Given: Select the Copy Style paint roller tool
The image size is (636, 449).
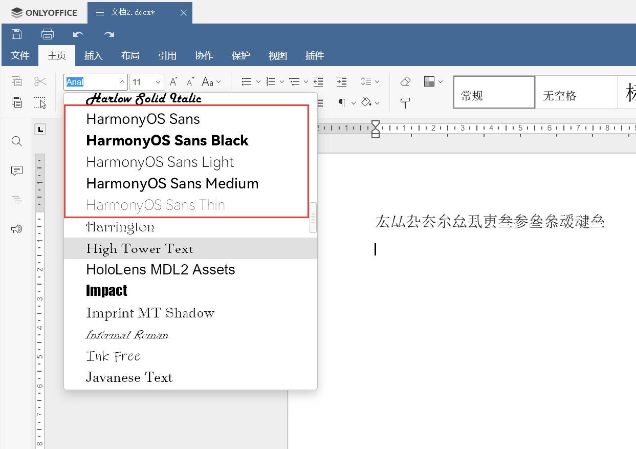Looking at the screenshot, I should coord(405,102).
